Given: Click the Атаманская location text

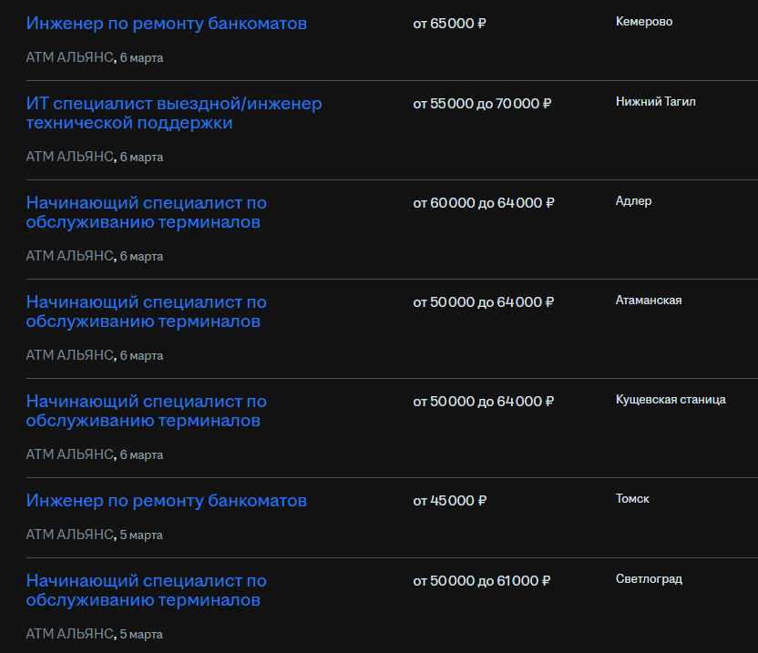Looking at the screenshot, I should [x=649, y=301].
